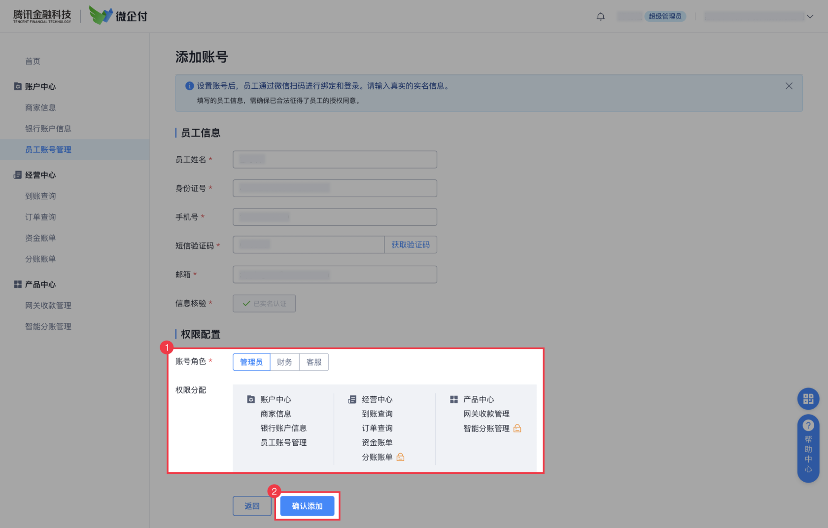Viewport: 828px width, 528px height.
Task: Click lock icon beside 智能分账管理 permission
Action: (517, 428)
